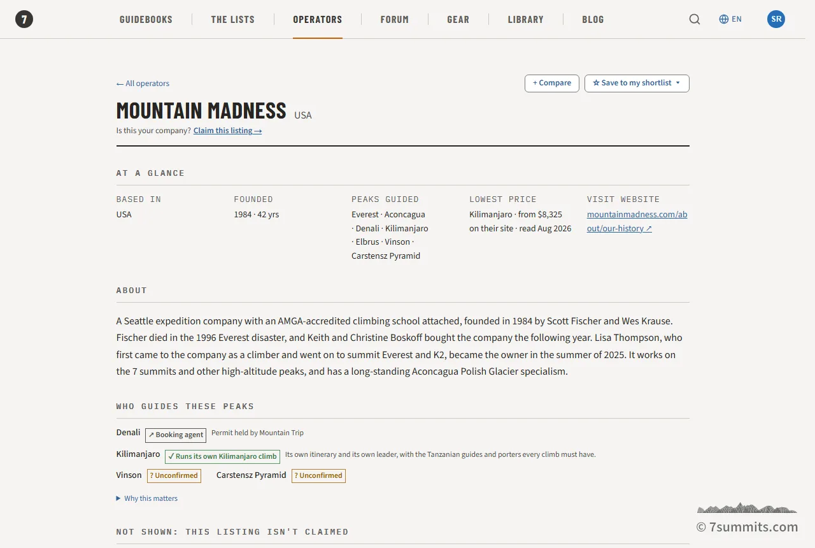The image size is (815, 548).
Task: Click 'Not shown: this listing isn't claimed' heading
Action: (x=232, y=532)
